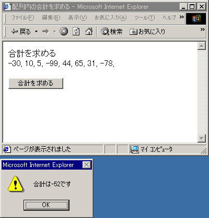Viewport: 209px width, 218px height.
Task: Click the マイ コンピュータ status bar icon
Action: tap(135, 149)
